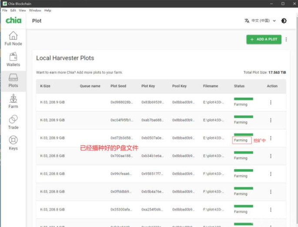Open language dropdown 中文 (中国)
Image resolution: width=298 pixels, height=227 pixels.
(x=263, y=21)
